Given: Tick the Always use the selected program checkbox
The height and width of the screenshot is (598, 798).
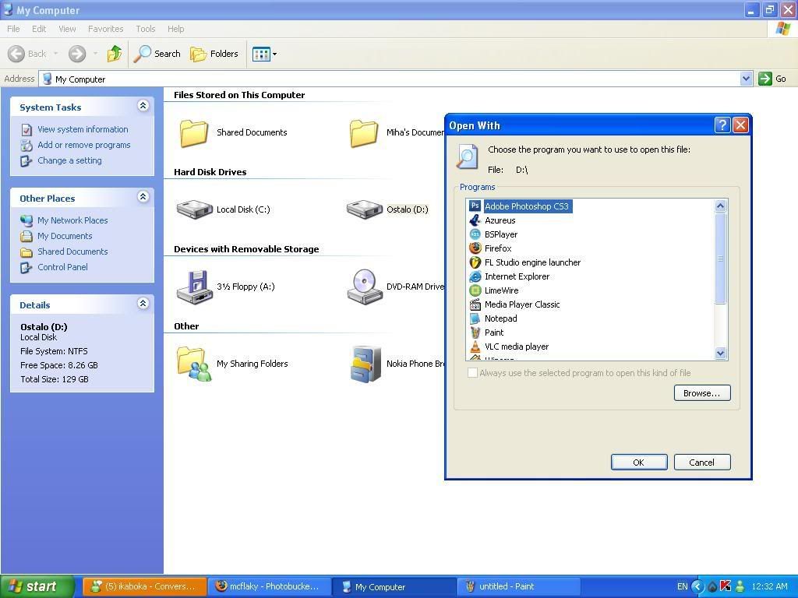Looking at the screenshot, I should coord(472,373).
